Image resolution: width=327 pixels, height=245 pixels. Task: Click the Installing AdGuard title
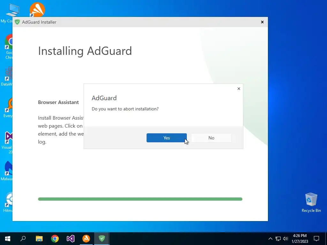tap(85, 51)
